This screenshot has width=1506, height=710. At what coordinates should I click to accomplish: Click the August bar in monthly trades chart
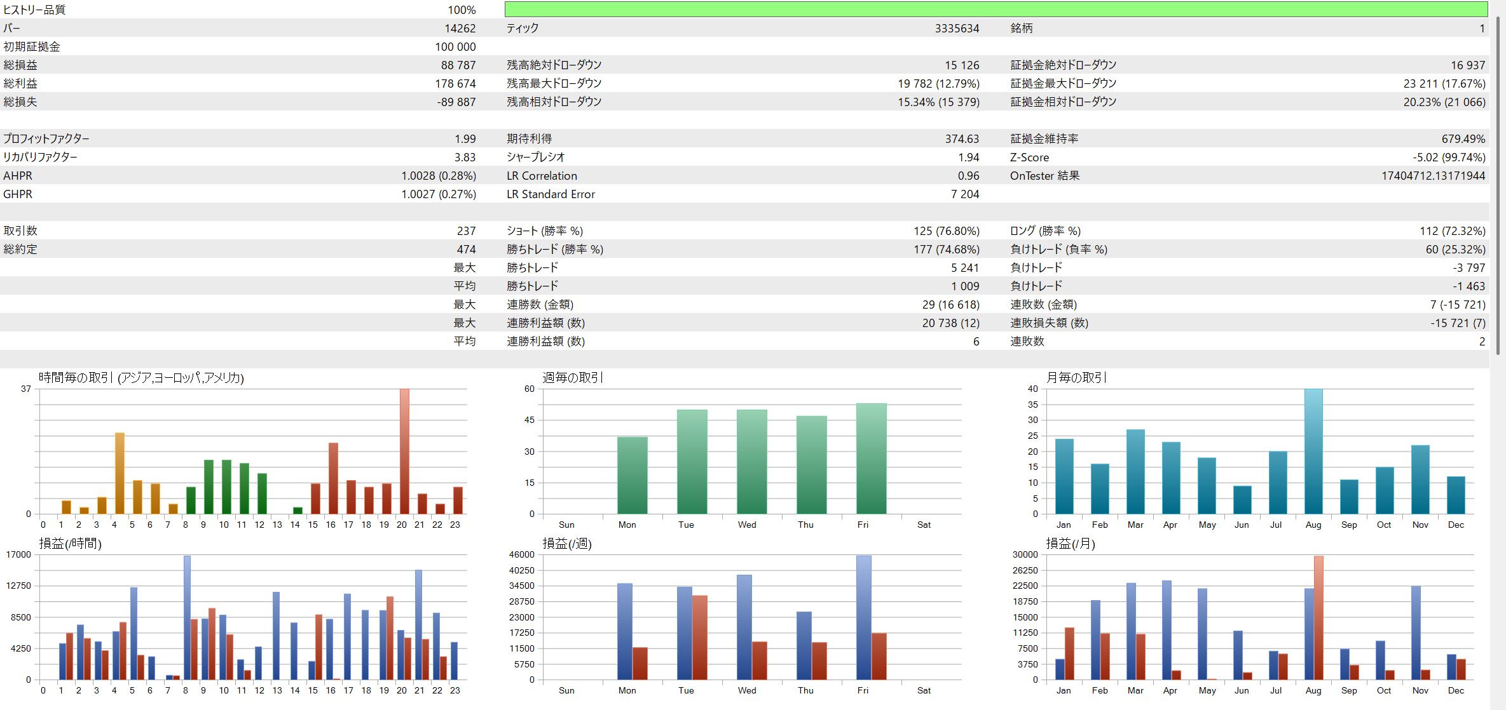tap(1313, 451)
